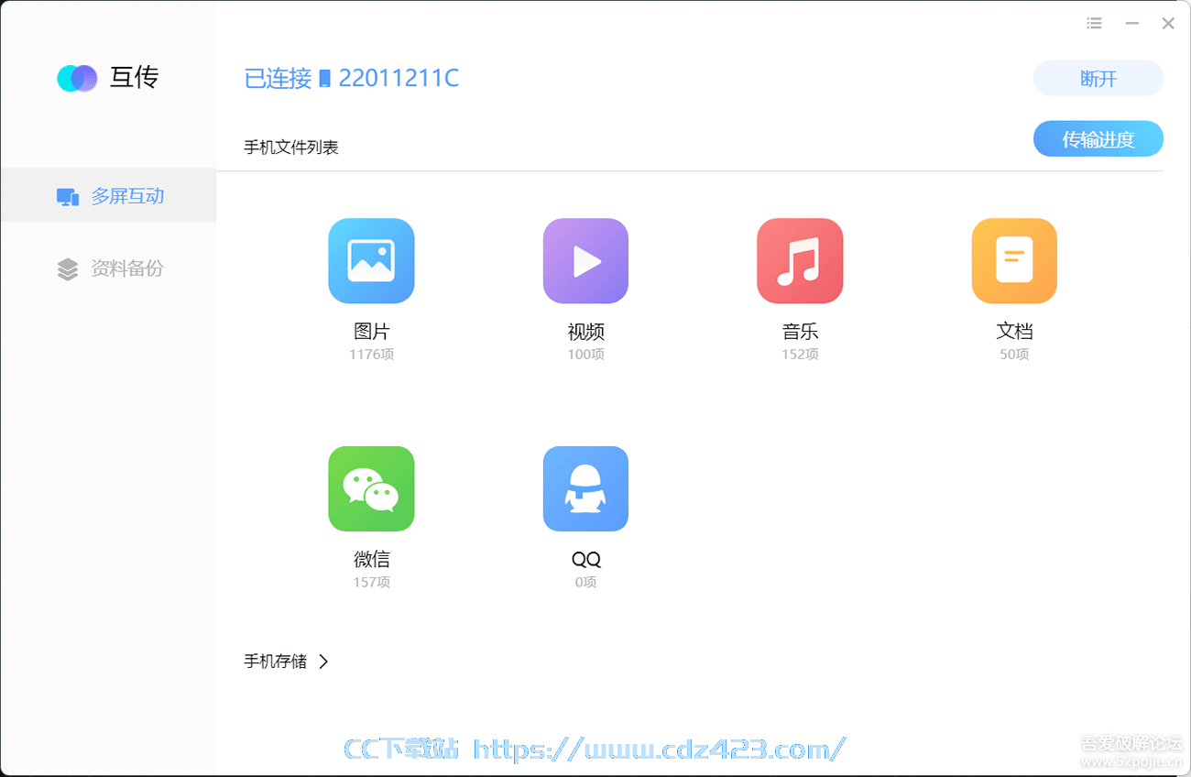Click the 图片 label text

(x=371, y=332)
